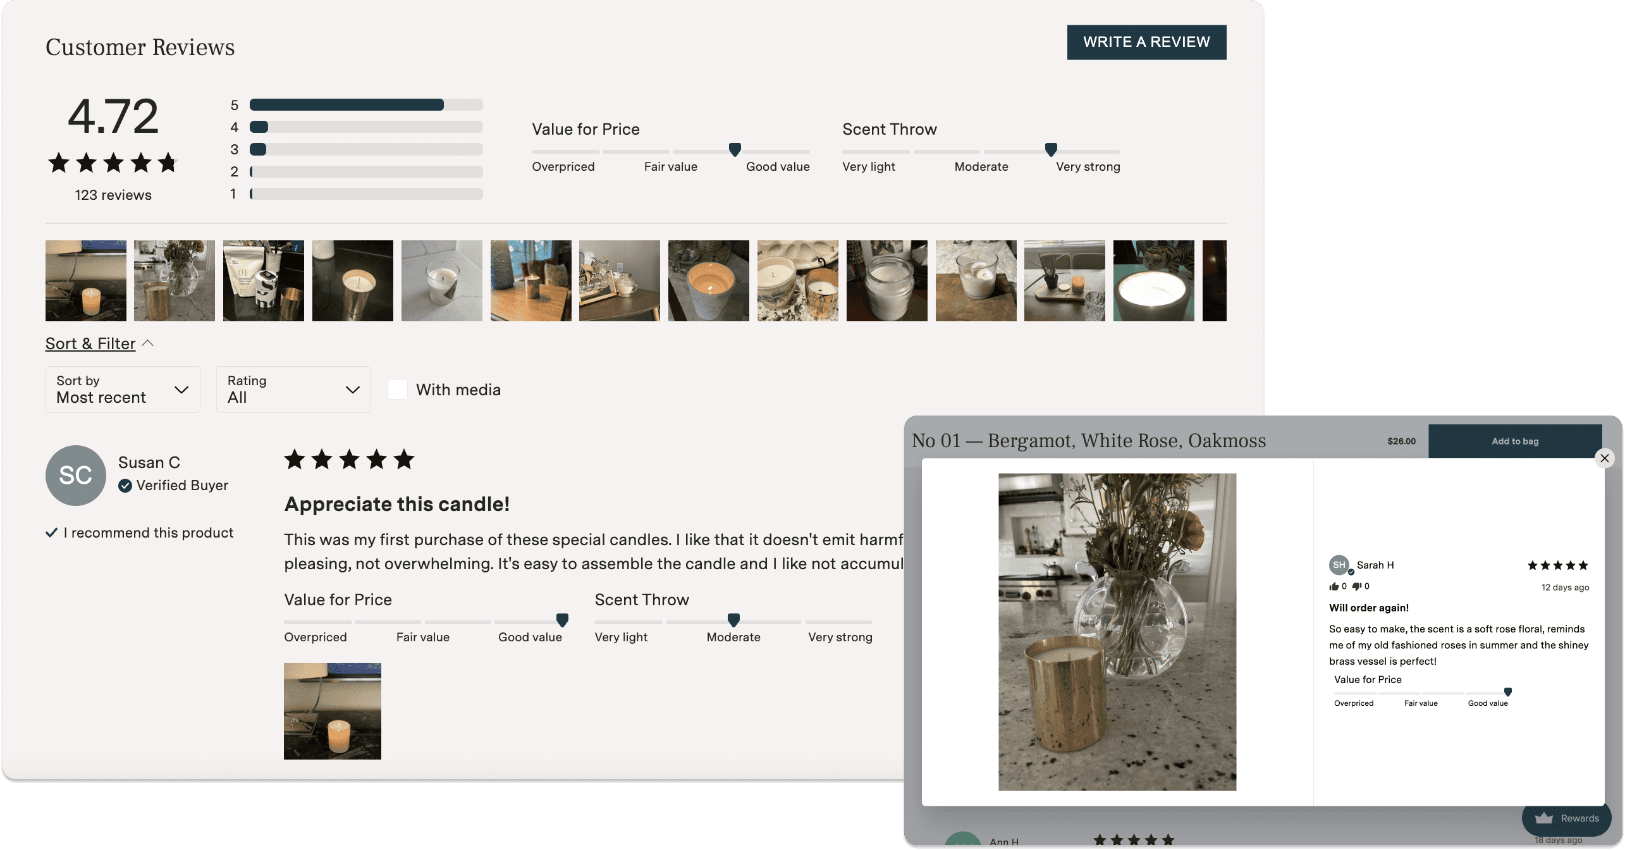The width and height of the screenshot is (1625, 850).
Task: Open gallery photo of white candle in jar
Action: 887,280
